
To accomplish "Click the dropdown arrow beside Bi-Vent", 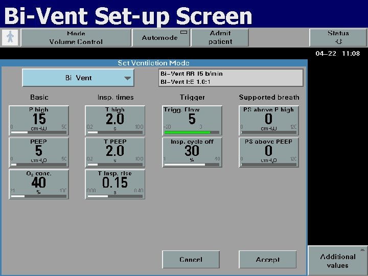I will pos(127,78).
